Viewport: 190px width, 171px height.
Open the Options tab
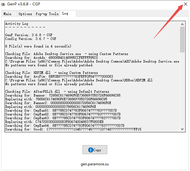click(25, 14)
